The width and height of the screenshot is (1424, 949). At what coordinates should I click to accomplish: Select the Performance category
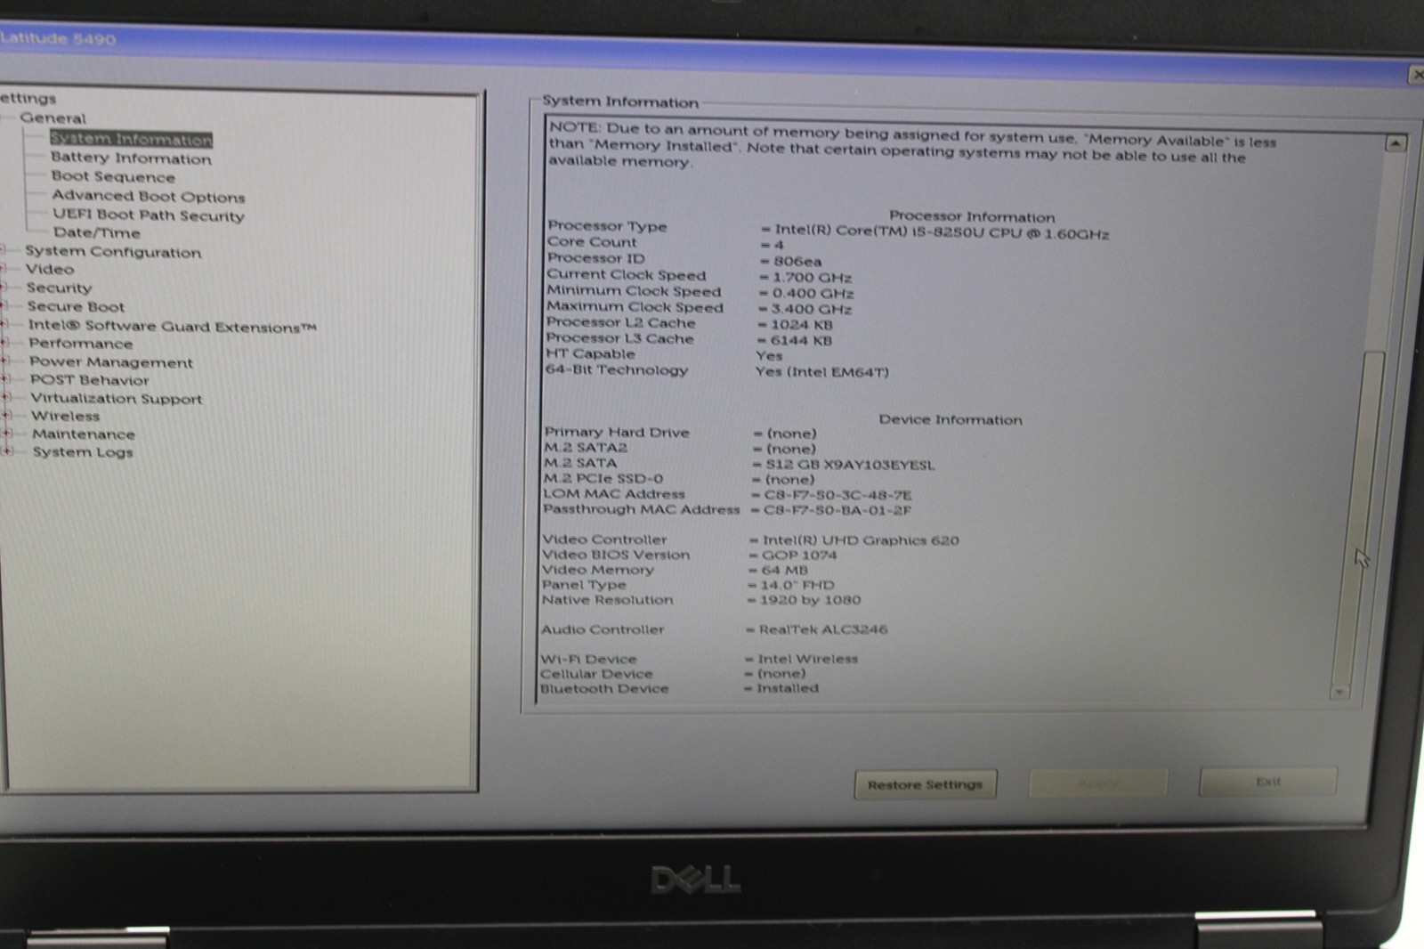pos(80,344)
